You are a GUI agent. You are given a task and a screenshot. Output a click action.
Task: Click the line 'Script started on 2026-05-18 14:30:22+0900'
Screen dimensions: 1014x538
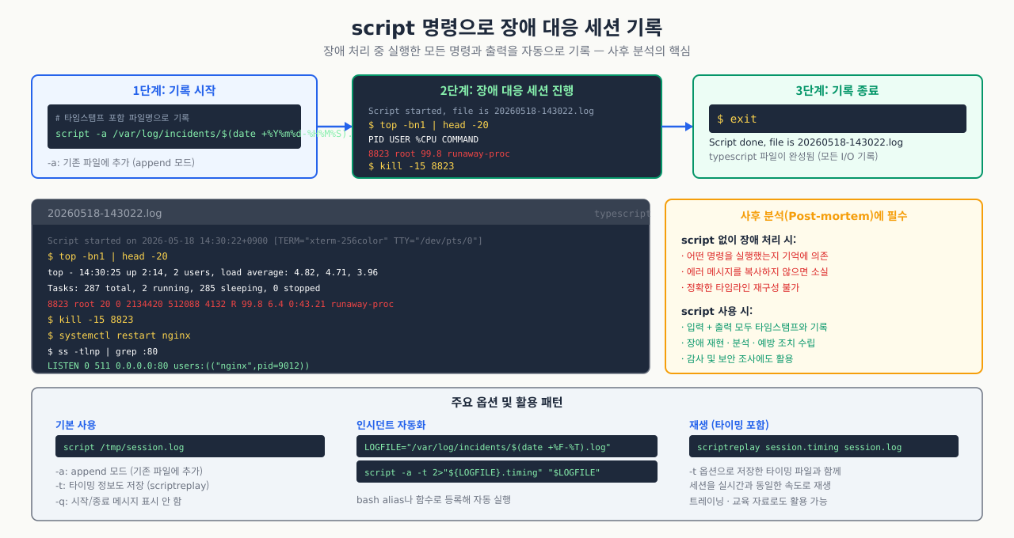click(x=265, y=241)
